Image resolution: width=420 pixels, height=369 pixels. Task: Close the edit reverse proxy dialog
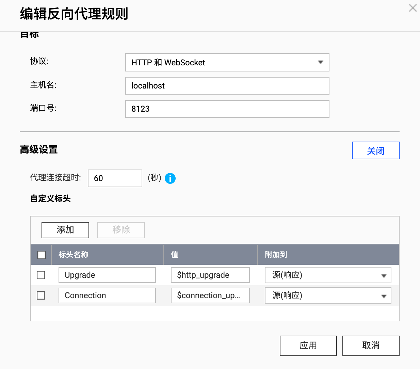tap(413, 8)
